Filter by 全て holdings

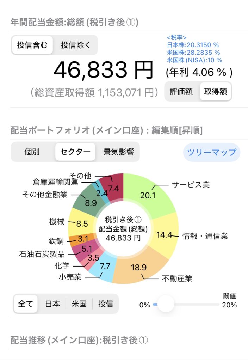pos(25,304)
